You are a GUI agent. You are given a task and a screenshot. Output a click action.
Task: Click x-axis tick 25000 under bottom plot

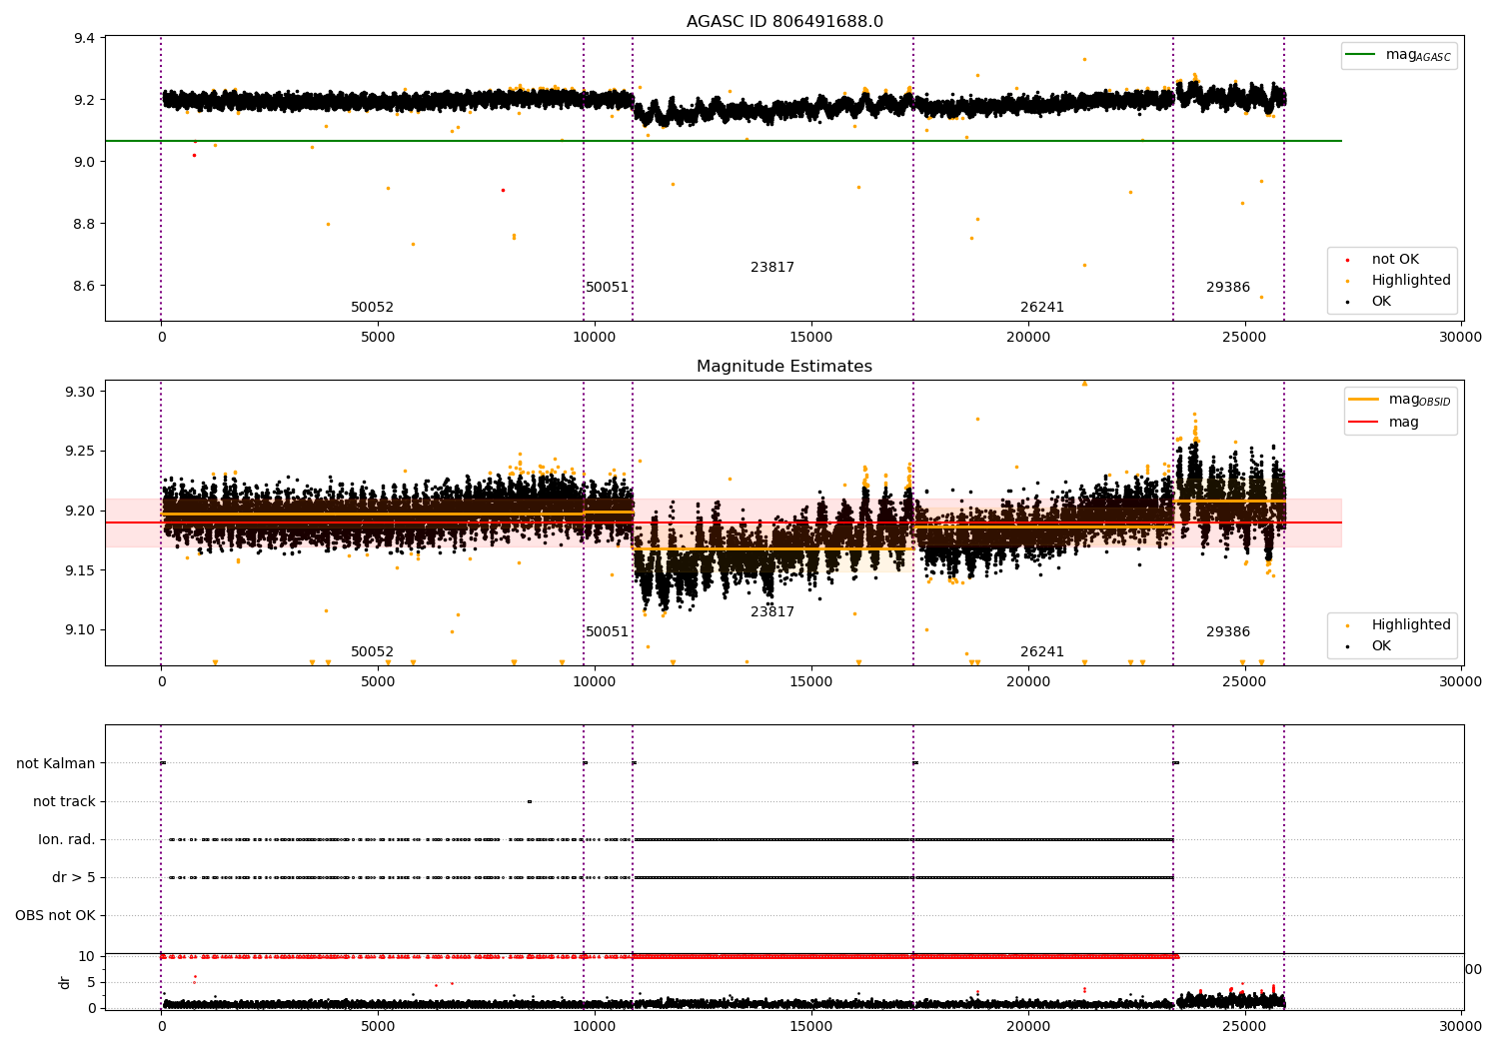tap(1244, 1026)
